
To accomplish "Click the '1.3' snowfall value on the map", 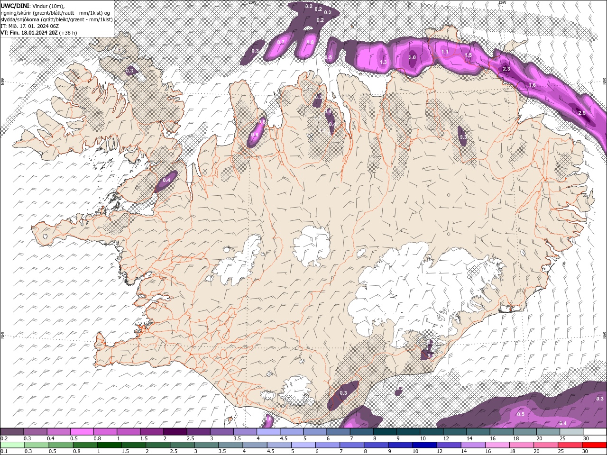I will [383, 62].
